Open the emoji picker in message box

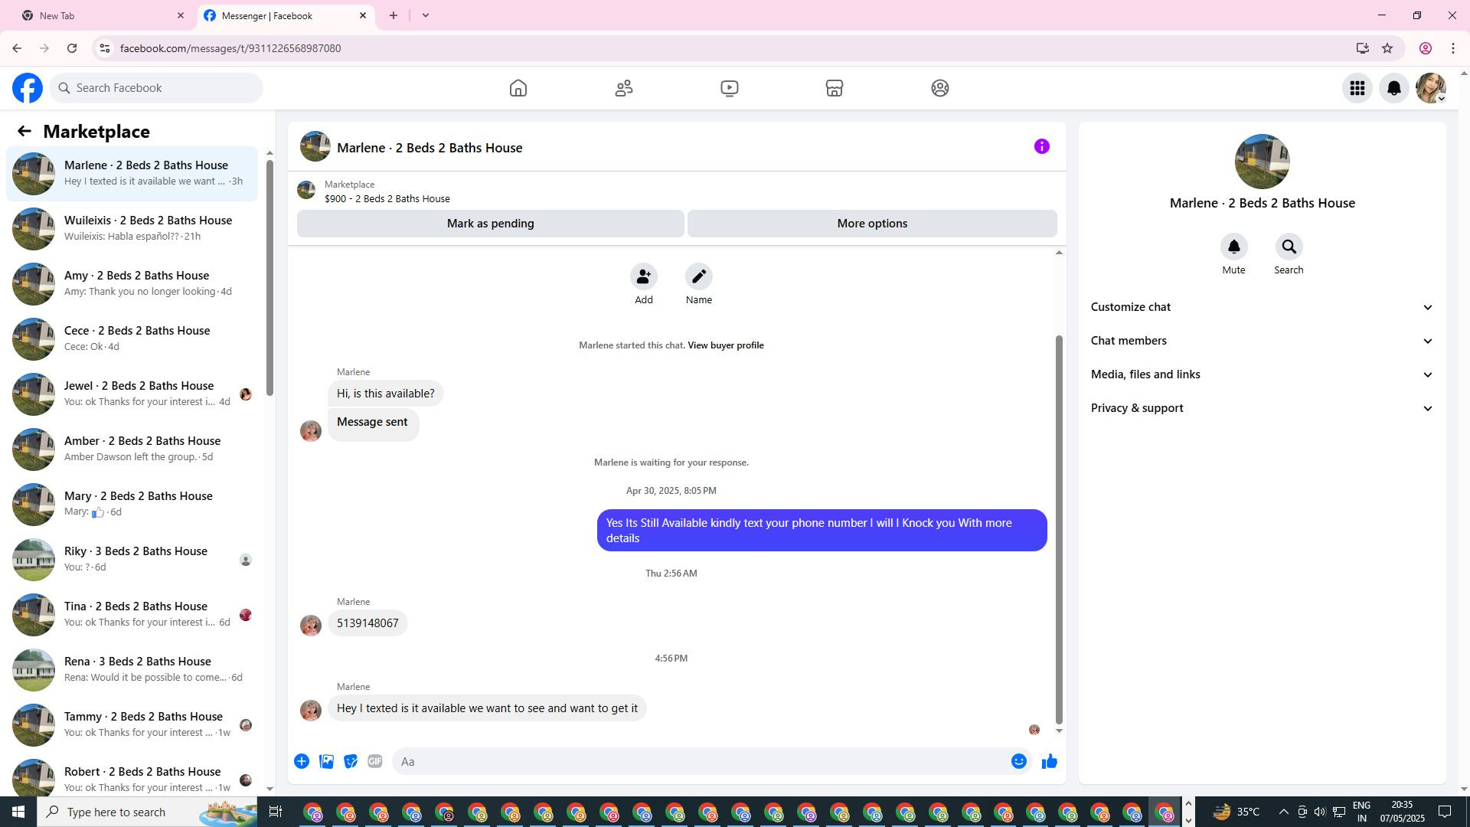click(1018, 761)
